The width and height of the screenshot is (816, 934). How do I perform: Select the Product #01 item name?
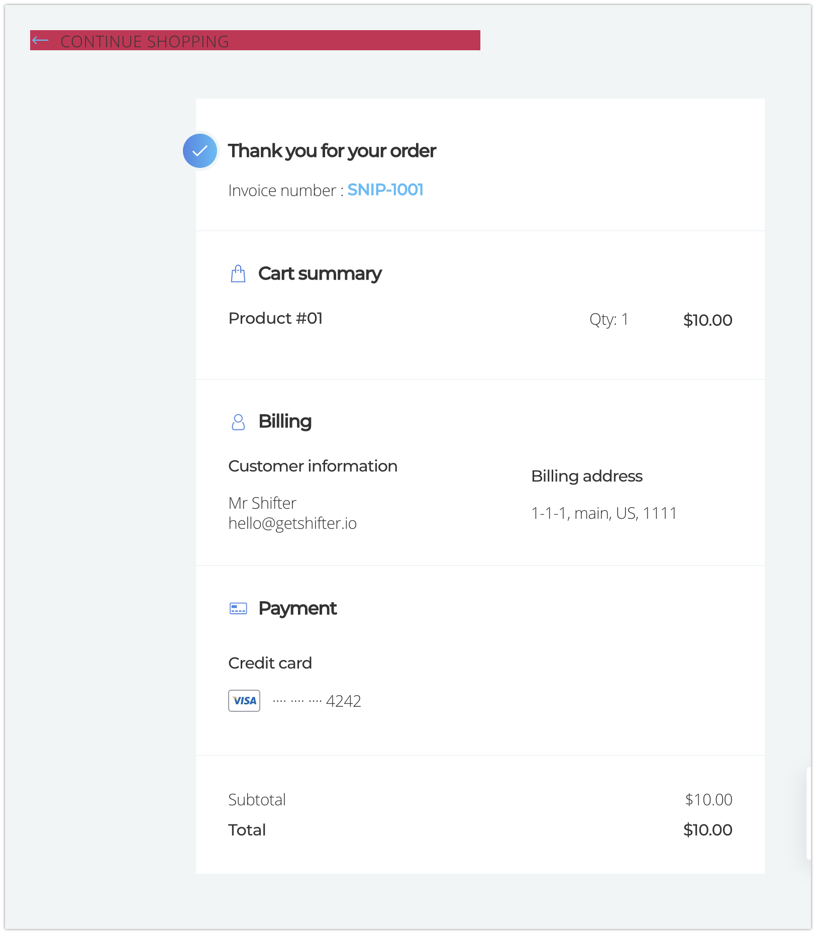point(275,319)
